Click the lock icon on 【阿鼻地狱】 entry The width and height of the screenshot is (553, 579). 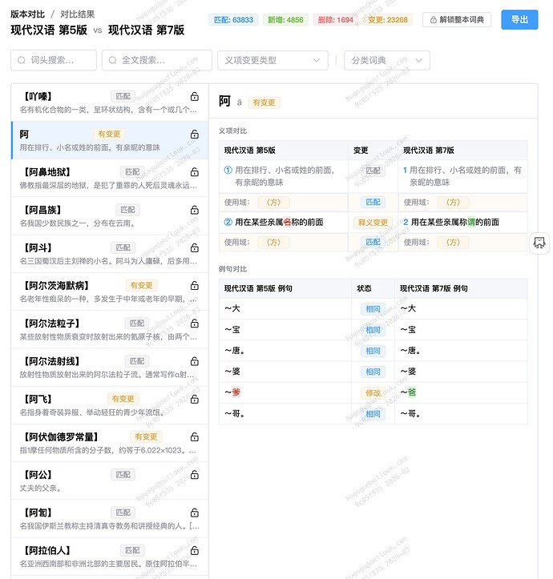coord(195,172)
